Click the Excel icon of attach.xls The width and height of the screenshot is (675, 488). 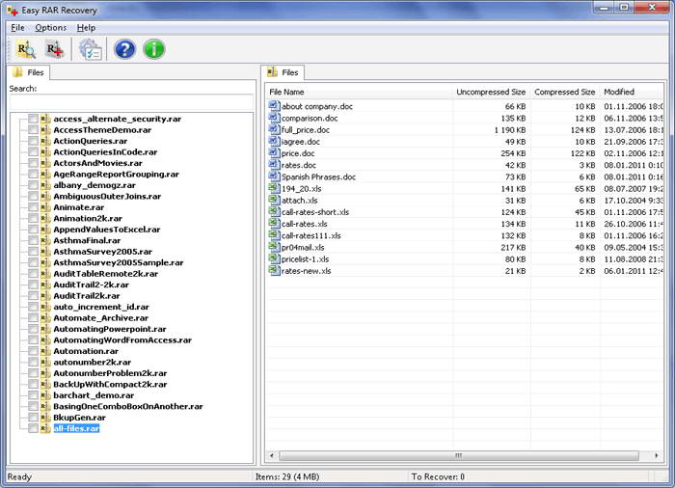274,200
